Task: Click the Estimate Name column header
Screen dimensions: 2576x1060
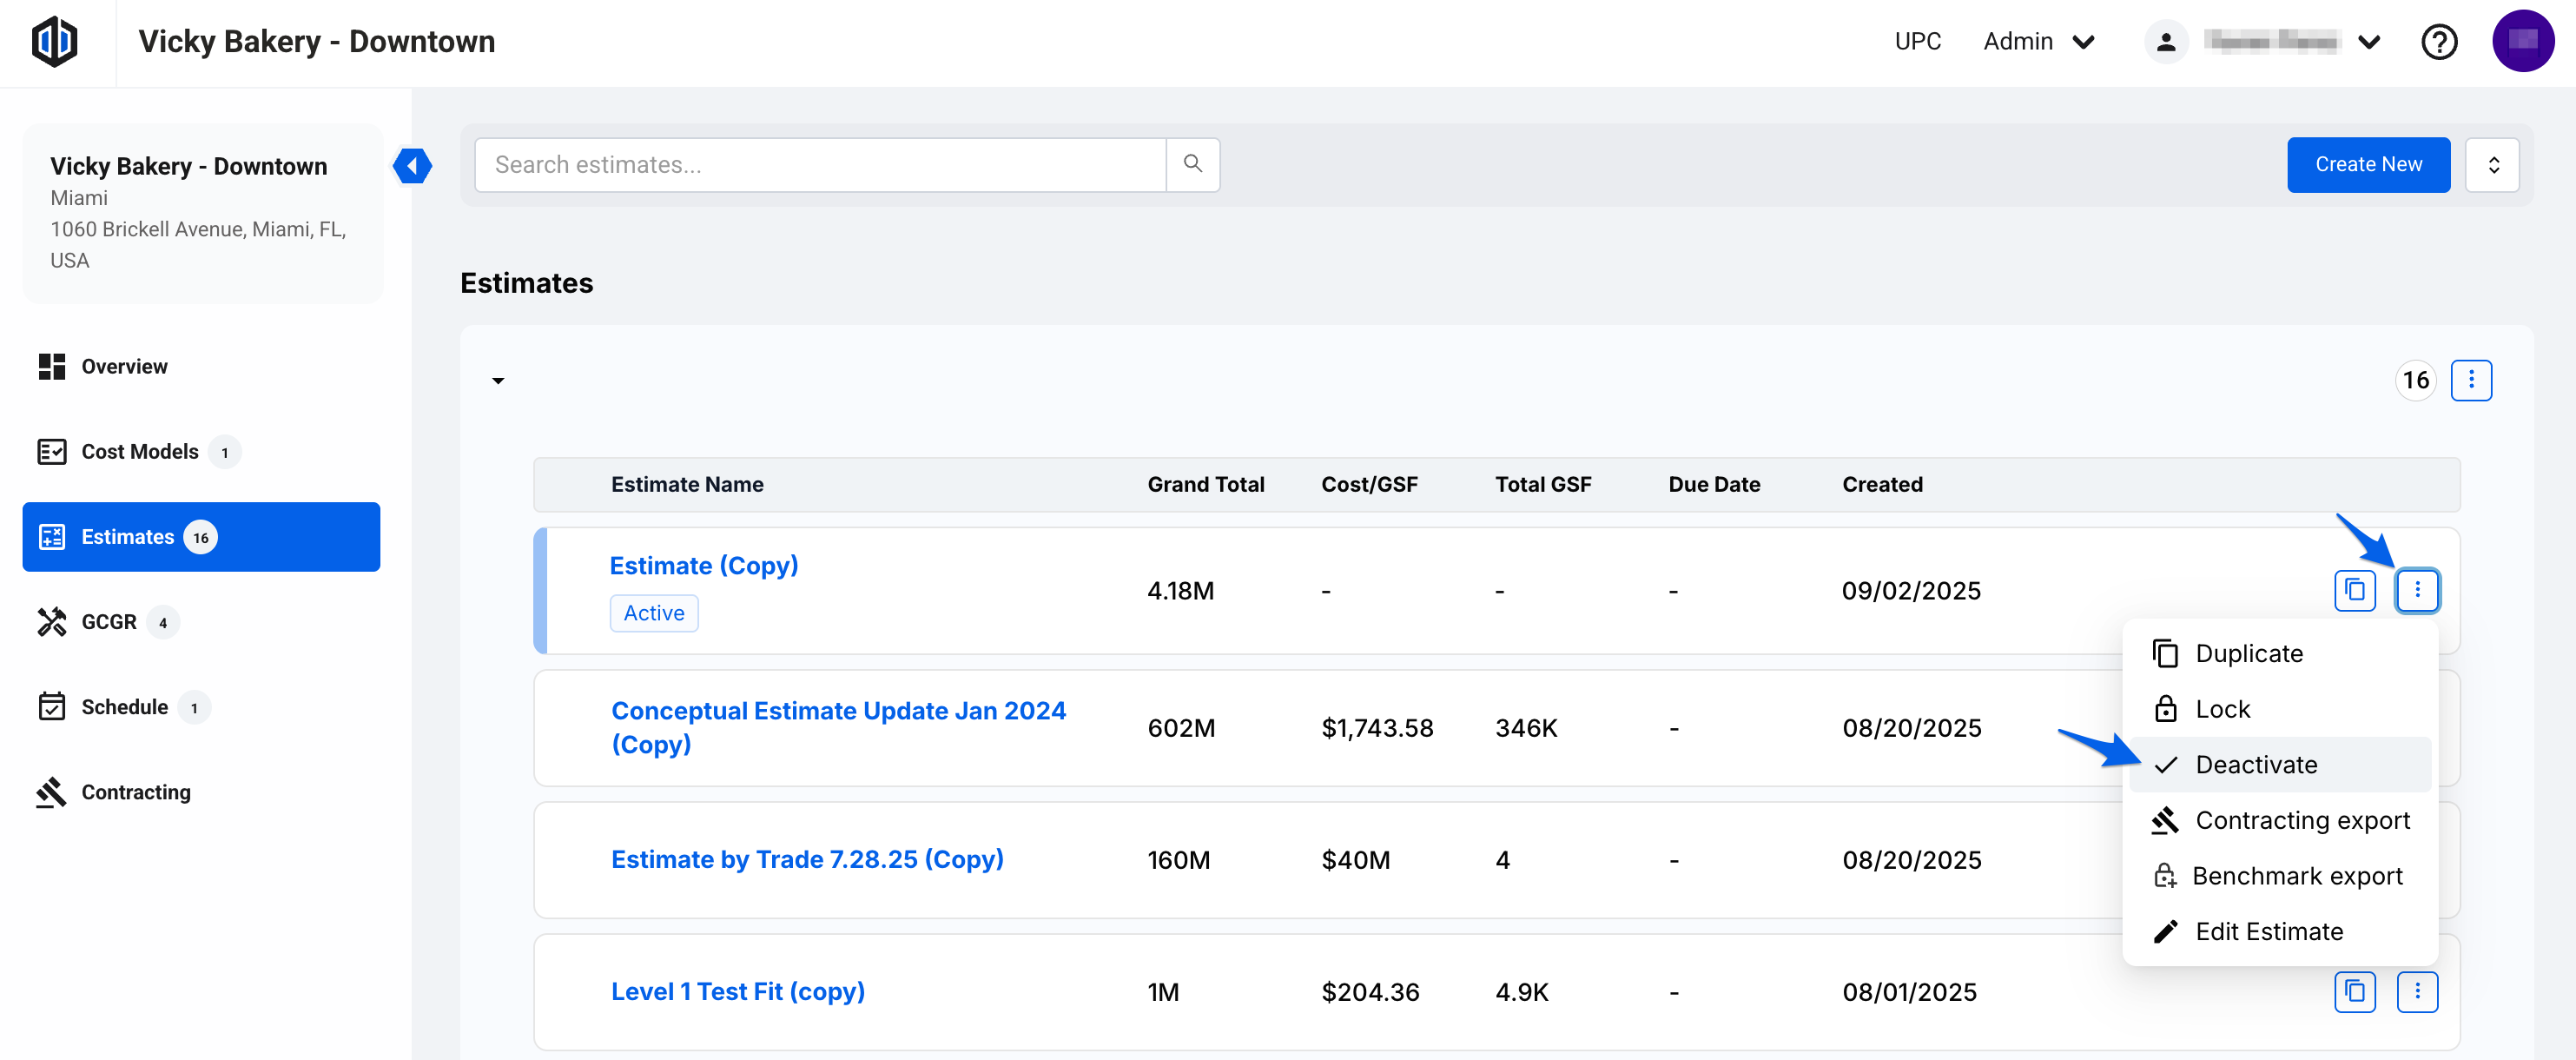Action: pos(687,484)
